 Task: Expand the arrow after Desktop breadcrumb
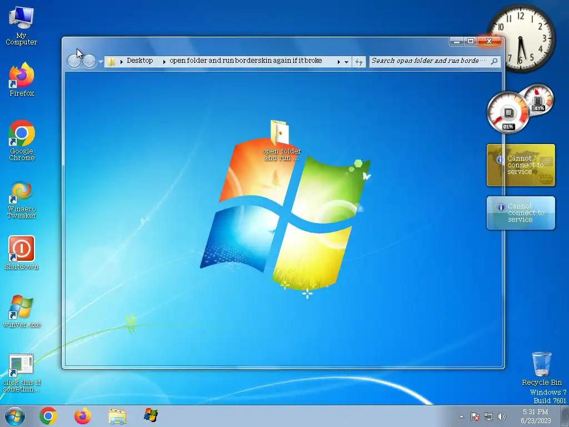pos(164,61)
